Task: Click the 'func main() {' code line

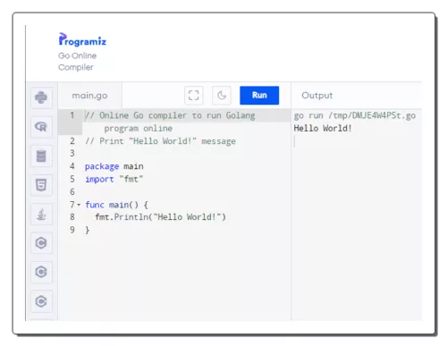Action: pos(116,205)
